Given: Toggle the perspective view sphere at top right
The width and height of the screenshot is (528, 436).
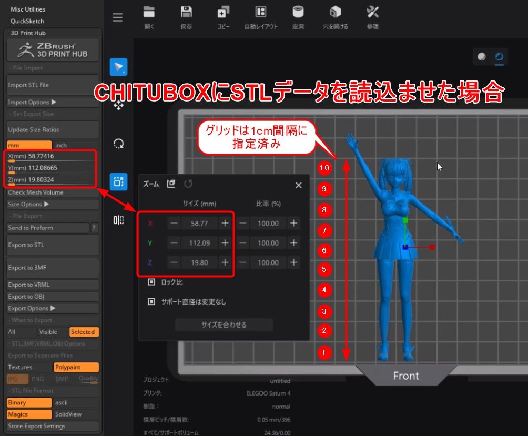Looking at the screenshot, I should click(482, 58).
